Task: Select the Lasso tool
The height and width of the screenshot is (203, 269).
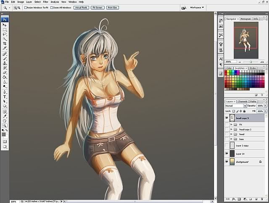Action: point(5,34)
